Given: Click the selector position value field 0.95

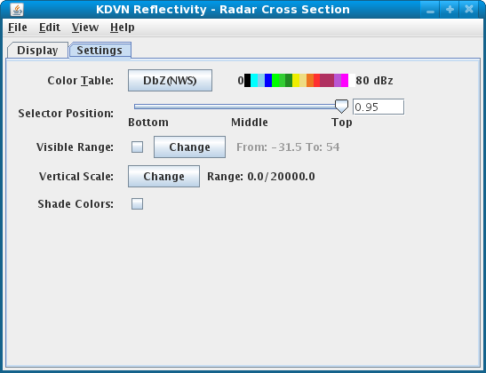Looking at the screenshot, I should pyautogui.click(x=378, y=107).
